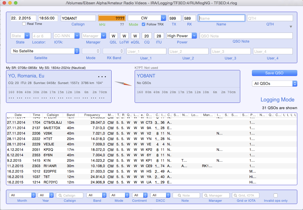Click the Name input field
The image size is (303, 210).
click(221, 18)
